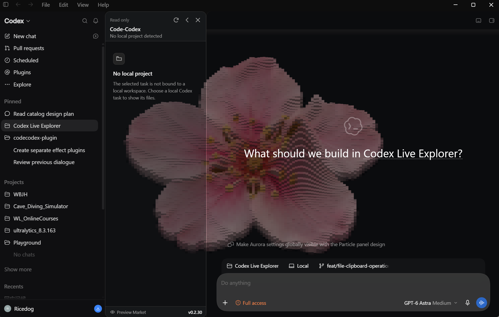Image resolution: width=499 pixels, height=317 pixels.
Task: Change the Full access permission setting
Action: 251,303
